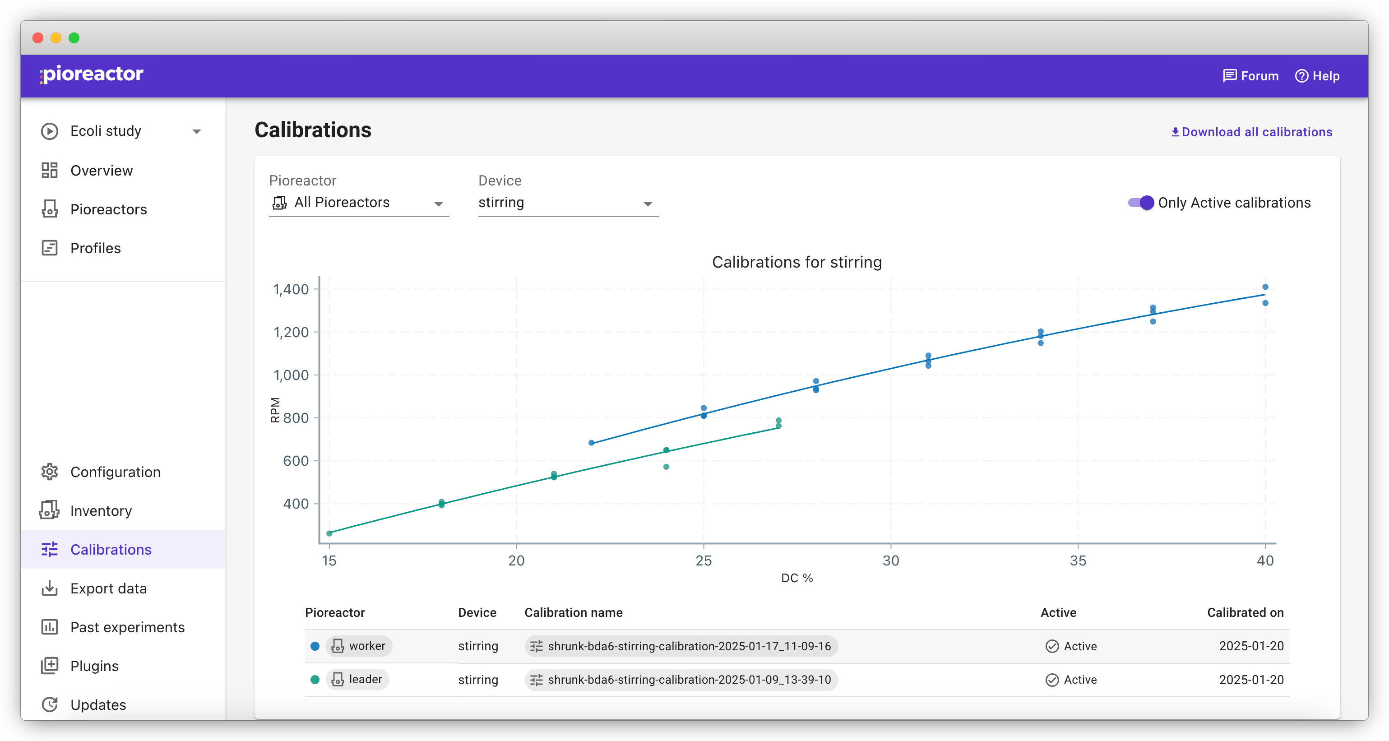Click the Pioreactors sidebar icon
The image size is (1389, 741).
49,209
